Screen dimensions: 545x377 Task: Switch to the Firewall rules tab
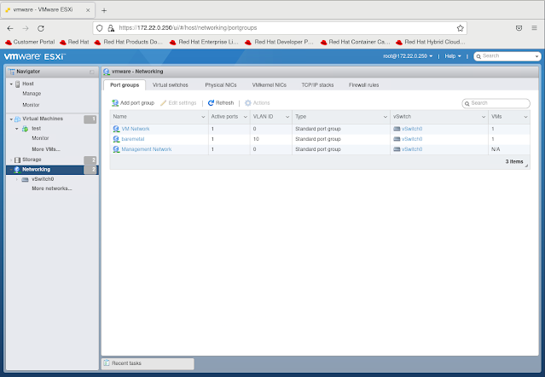pos(364,85)
